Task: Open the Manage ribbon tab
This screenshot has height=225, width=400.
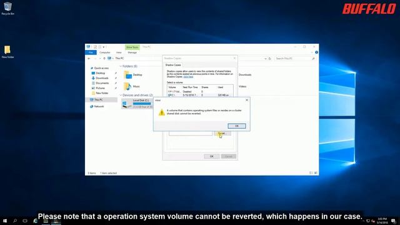Action: pos(132,52)
